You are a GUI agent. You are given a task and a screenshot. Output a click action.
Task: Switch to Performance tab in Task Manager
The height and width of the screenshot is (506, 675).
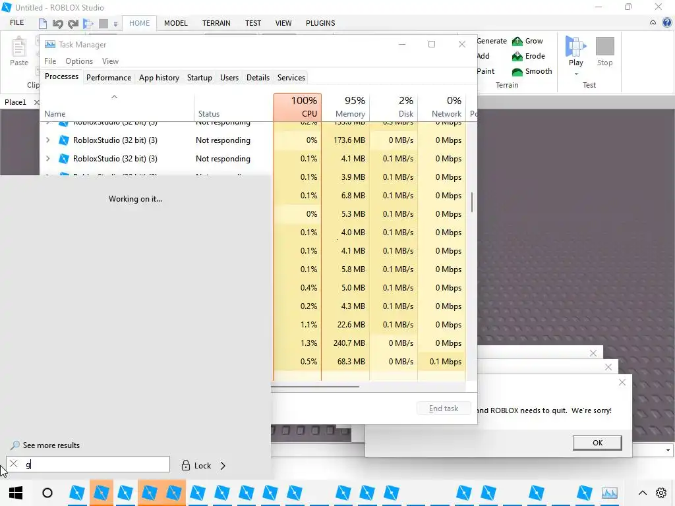(x=109, y=78)
